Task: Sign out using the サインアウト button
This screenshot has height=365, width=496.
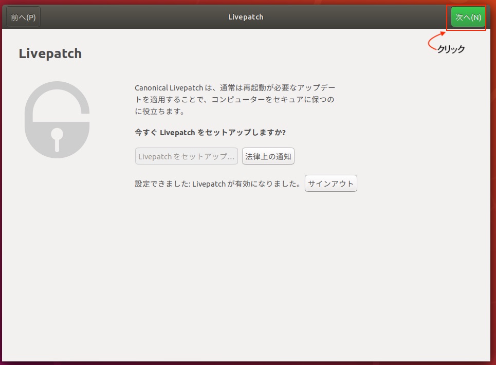Action: (330, 184)
